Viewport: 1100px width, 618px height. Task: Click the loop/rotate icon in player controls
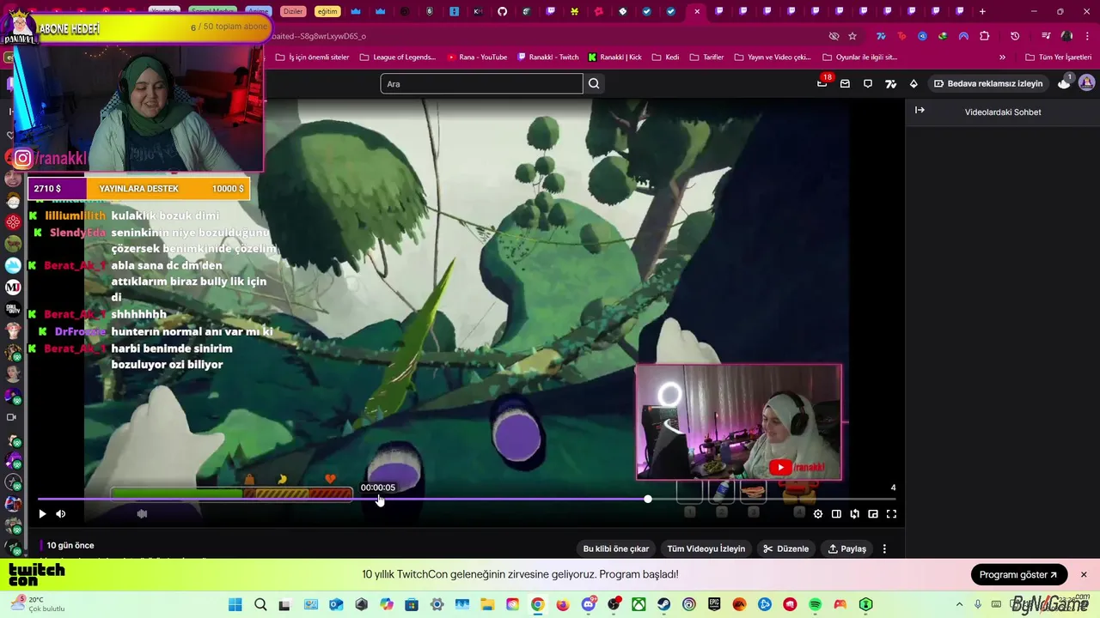coord(855,514)
